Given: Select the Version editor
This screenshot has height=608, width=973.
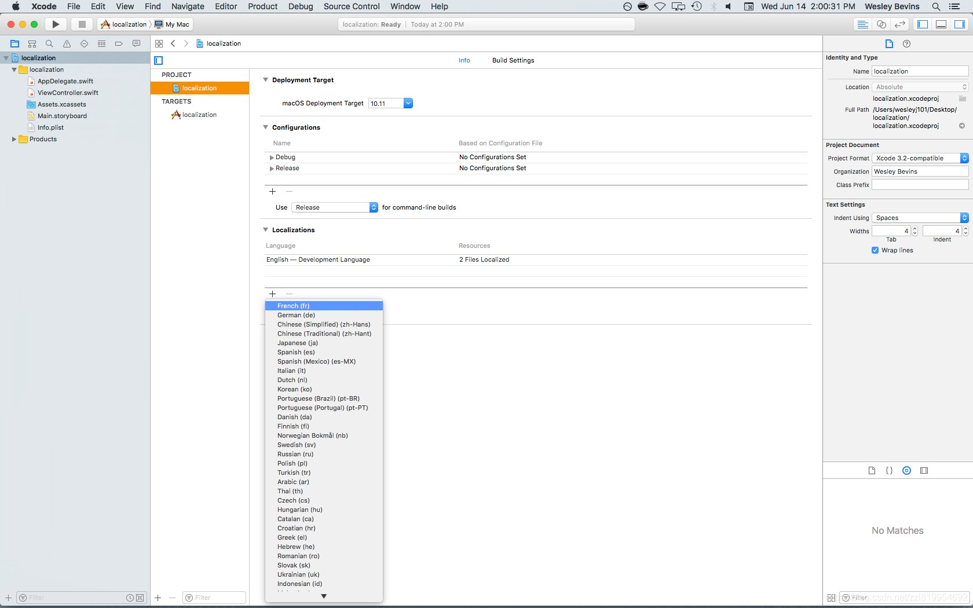Looking at the screenshot, I should [x=900, y=24].
